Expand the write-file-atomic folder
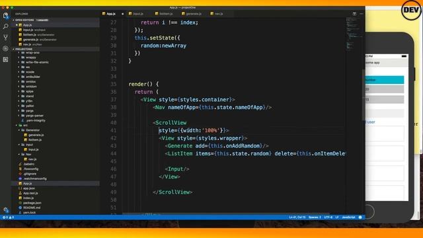 pos(37,62)
